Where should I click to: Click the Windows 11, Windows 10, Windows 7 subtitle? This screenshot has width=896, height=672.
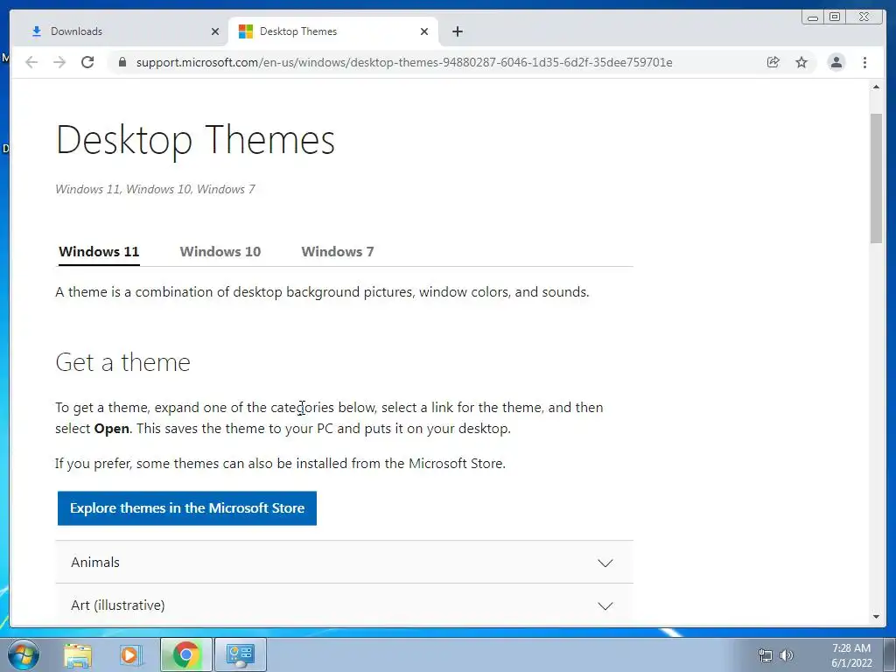click(156, 189)
